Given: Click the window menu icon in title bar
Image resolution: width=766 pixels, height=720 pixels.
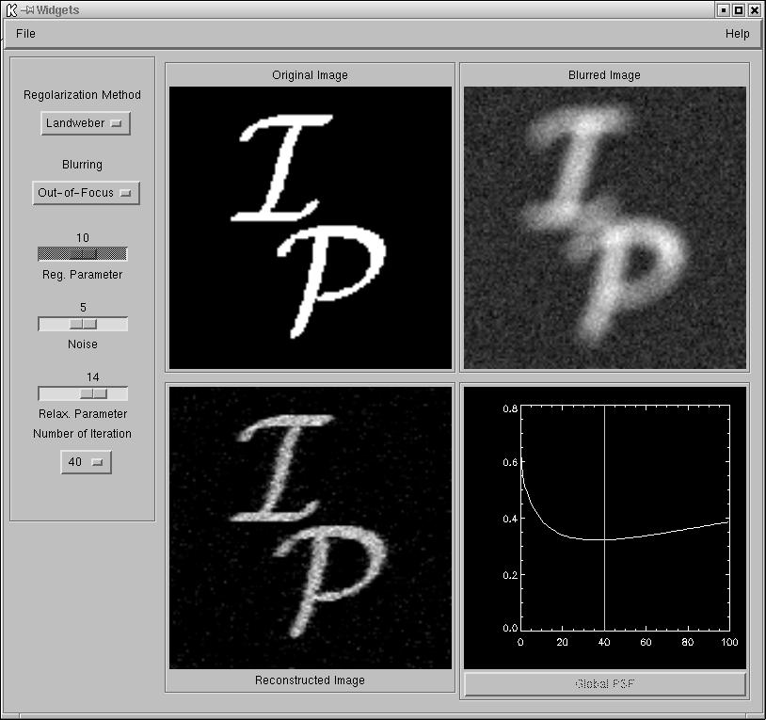Looking at the screenshot, I should (x=10, y=10).
